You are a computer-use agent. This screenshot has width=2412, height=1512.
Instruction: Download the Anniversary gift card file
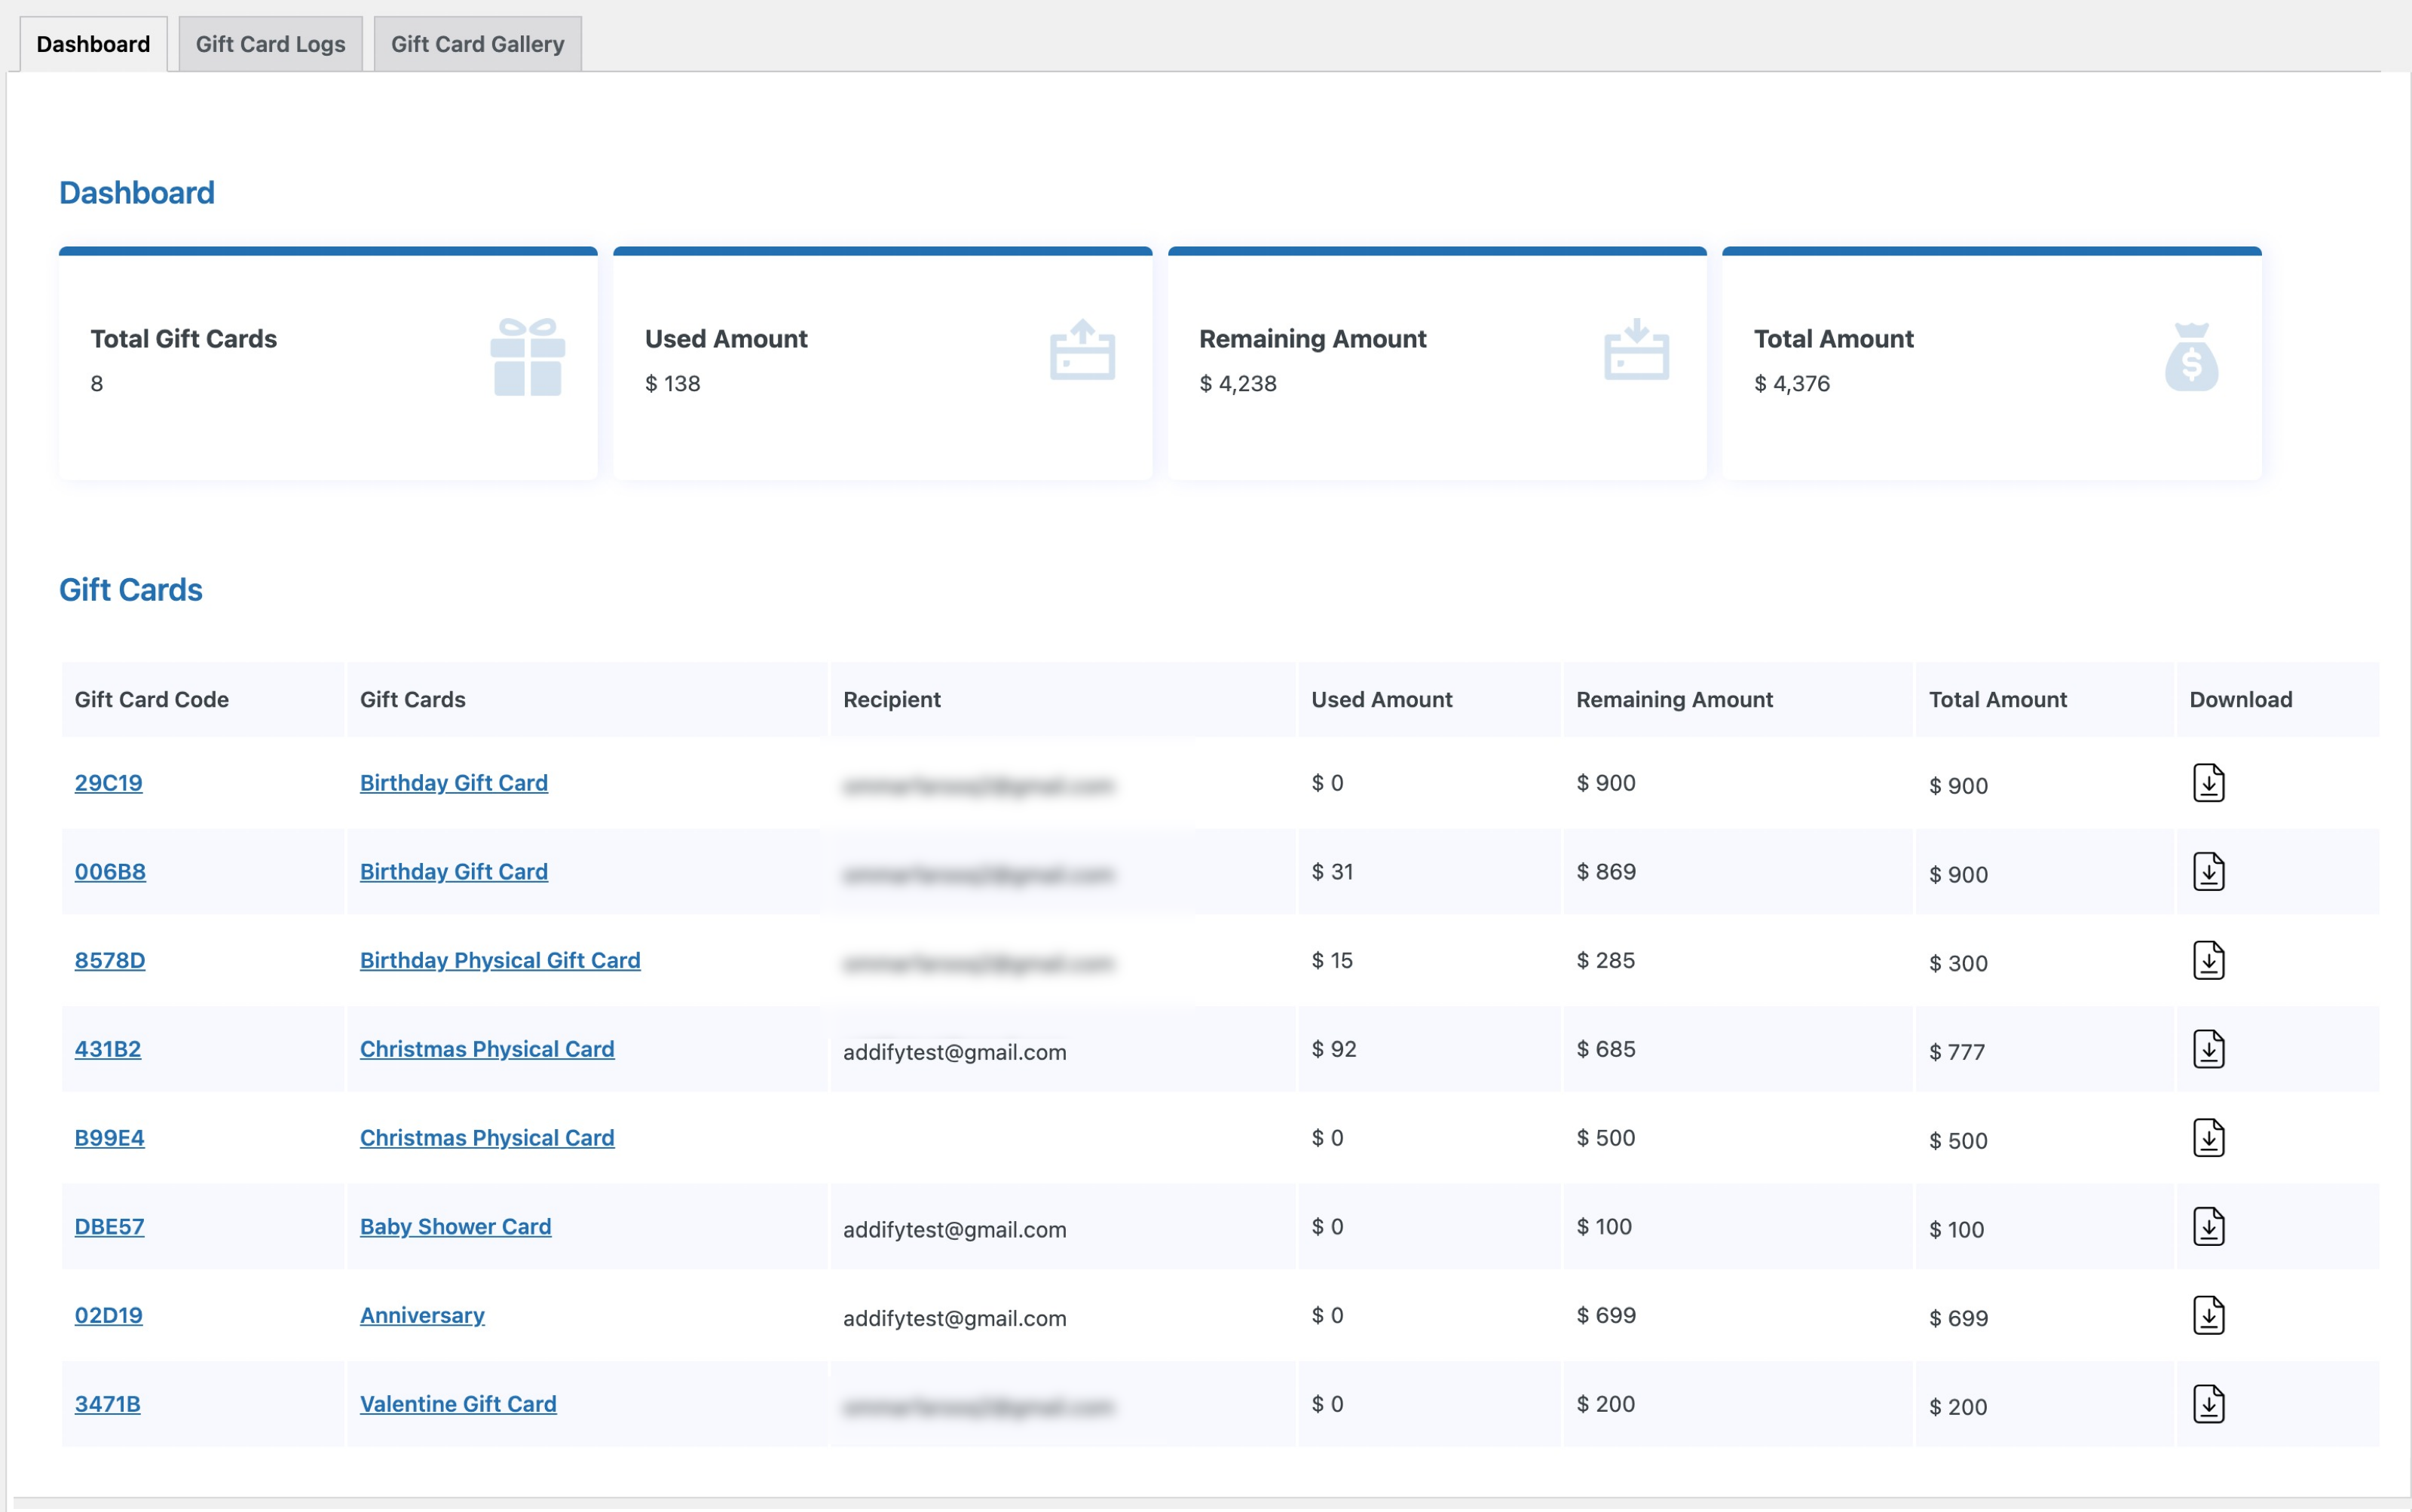[2208, 1314]
